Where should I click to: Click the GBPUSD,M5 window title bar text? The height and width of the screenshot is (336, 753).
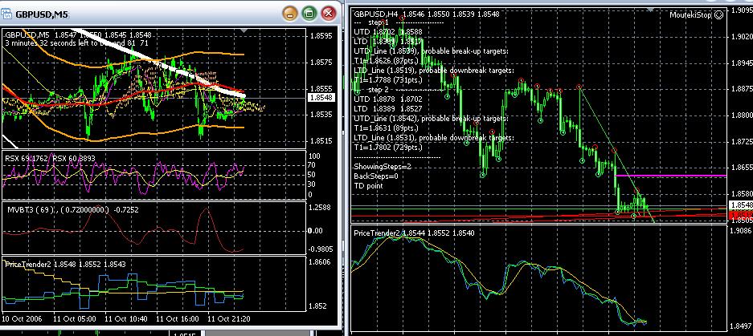tap(41, 14)
